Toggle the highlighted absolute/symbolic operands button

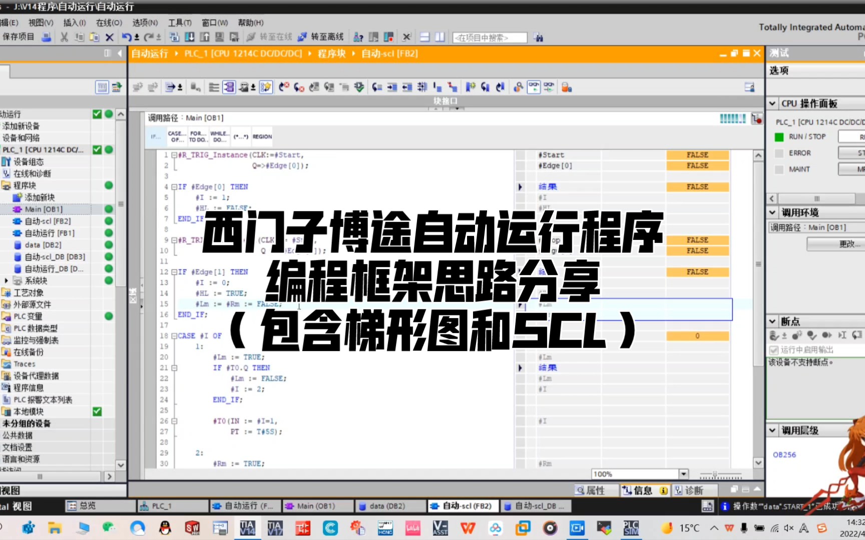coord(229,87)
